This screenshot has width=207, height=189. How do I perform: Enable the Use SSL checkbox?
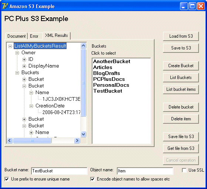click(184, 170)
